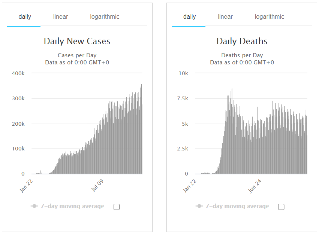Enable 7-day moving average checkbox for deaths
The height and width of the screenshot is (235, 319).
pos(282,207)
